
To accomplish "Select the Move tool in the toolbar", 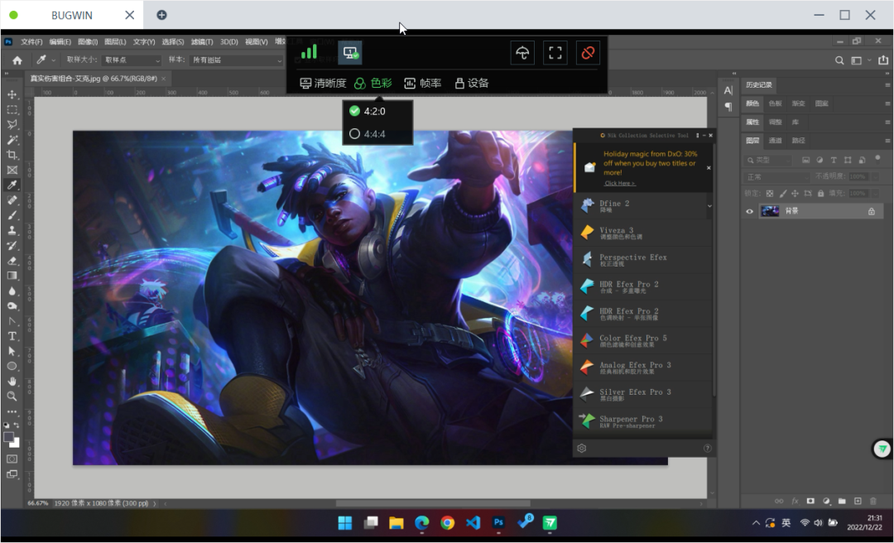I will pyautogui.click(x=12, y=94).
